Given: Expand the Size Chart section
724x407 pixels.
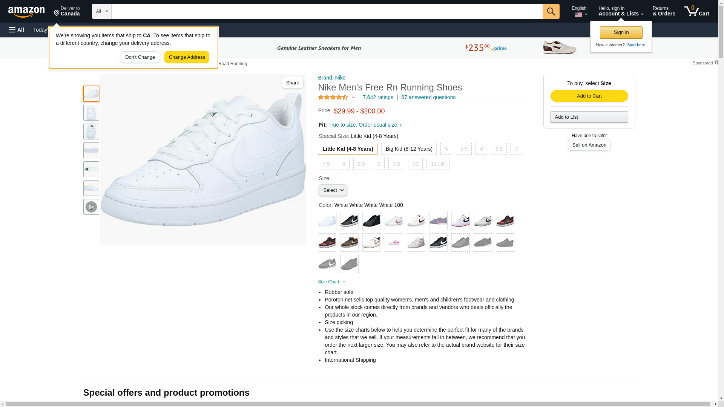Looking at the screenshot, I should tap(331, 282).
